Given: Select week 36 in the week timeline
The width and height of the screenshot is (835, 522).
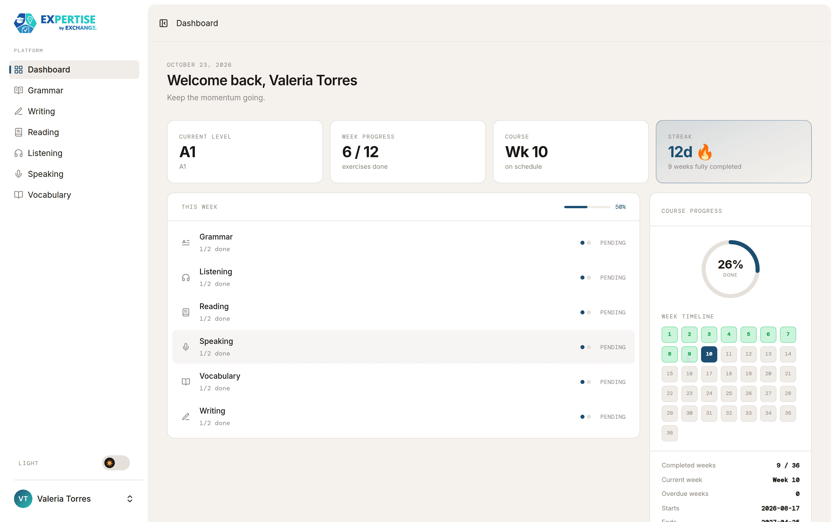Looking at the screenshot, I should 670,433.
